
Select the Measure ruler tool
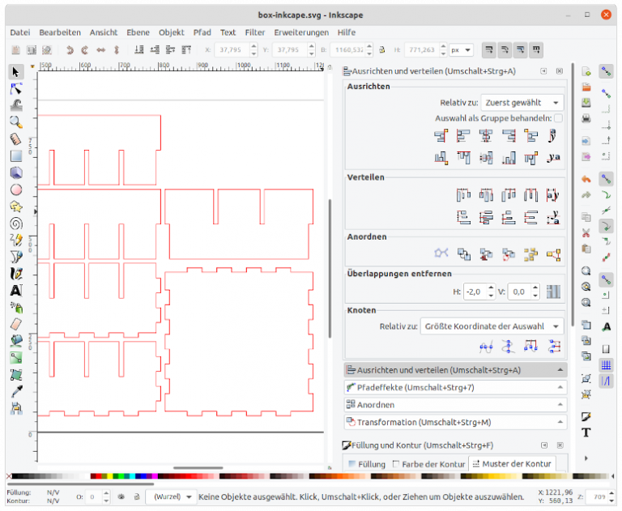(x=16, y=139)
